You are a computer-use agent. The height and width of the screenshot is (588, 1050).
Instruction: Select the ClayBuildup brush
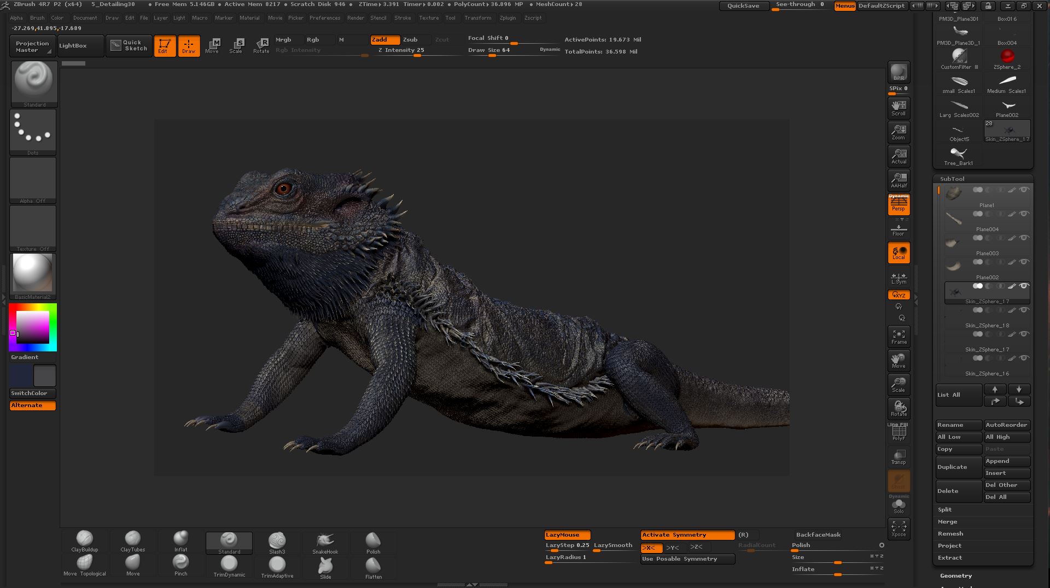[x=85, y=541]
